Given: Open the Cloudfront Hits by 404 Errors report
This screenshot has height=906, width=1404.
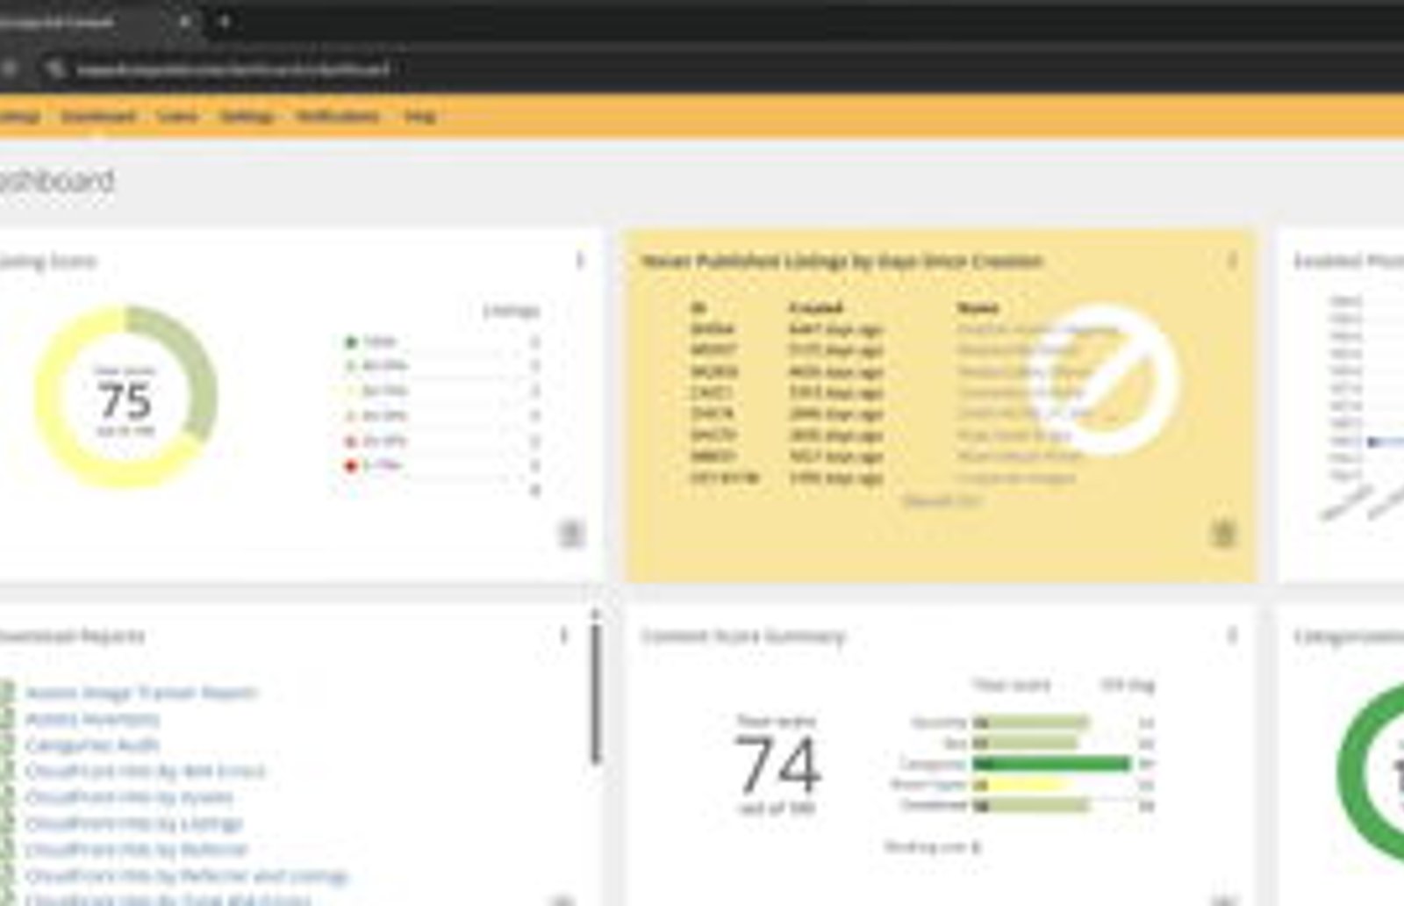Looking at the screenshot, I should (x=145, y=771).
